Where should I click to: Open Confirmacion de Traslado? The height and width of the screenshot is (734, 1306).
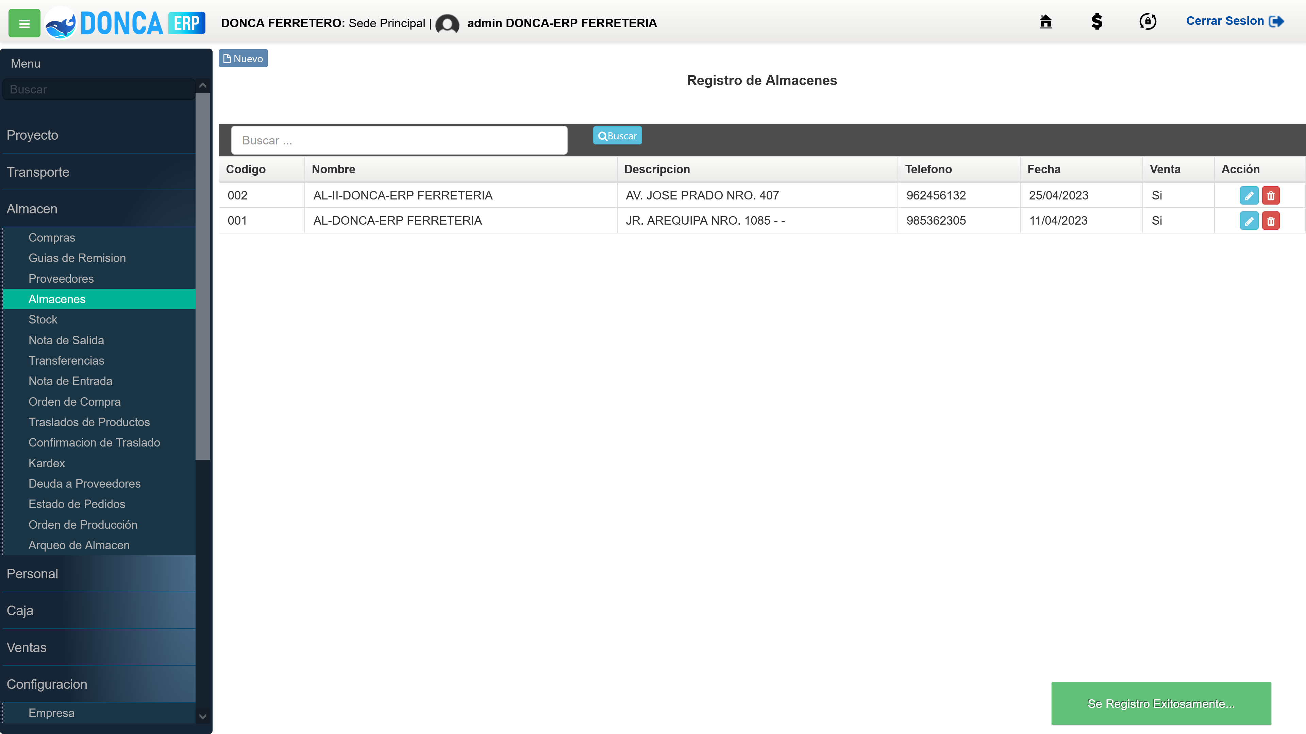(x=99, y=443)
